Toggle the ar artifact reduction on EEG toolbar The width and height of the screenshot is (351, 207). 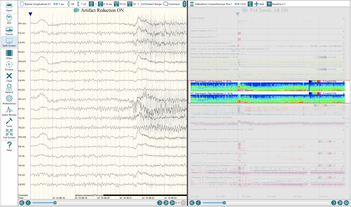(92, 4)
